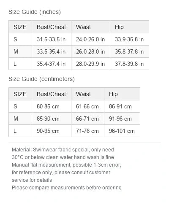Click the 86-91 cm hip cell
Screen dimensions: 169x205
click(122, 106)
